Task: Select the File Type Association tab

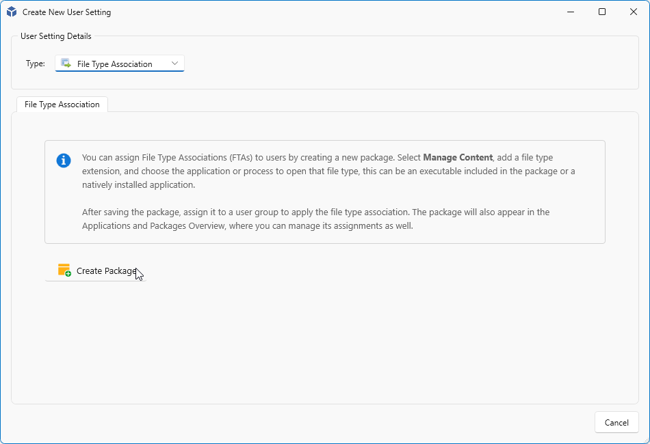Action: pyautogui.click(x=62, y=105)
